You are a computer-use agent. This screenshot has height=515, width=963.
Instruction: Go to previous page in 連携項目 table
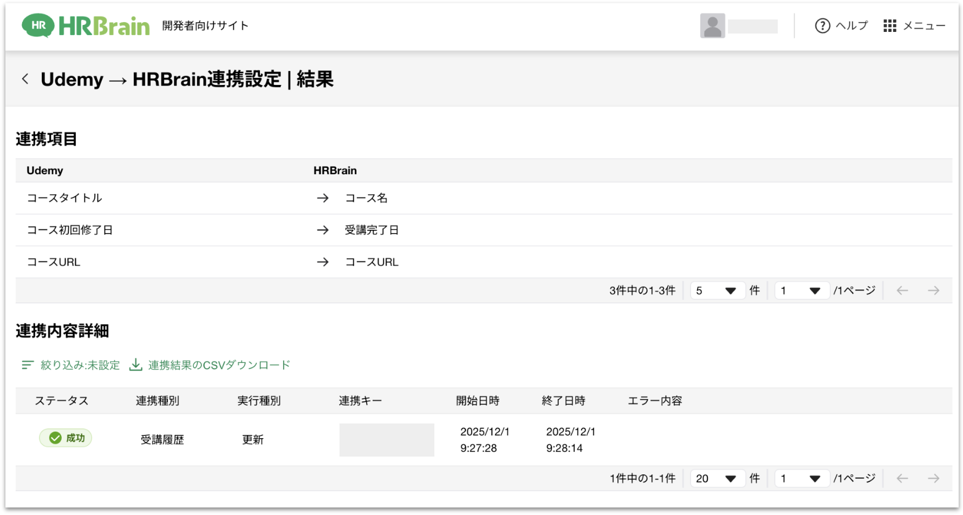point(902,290)
